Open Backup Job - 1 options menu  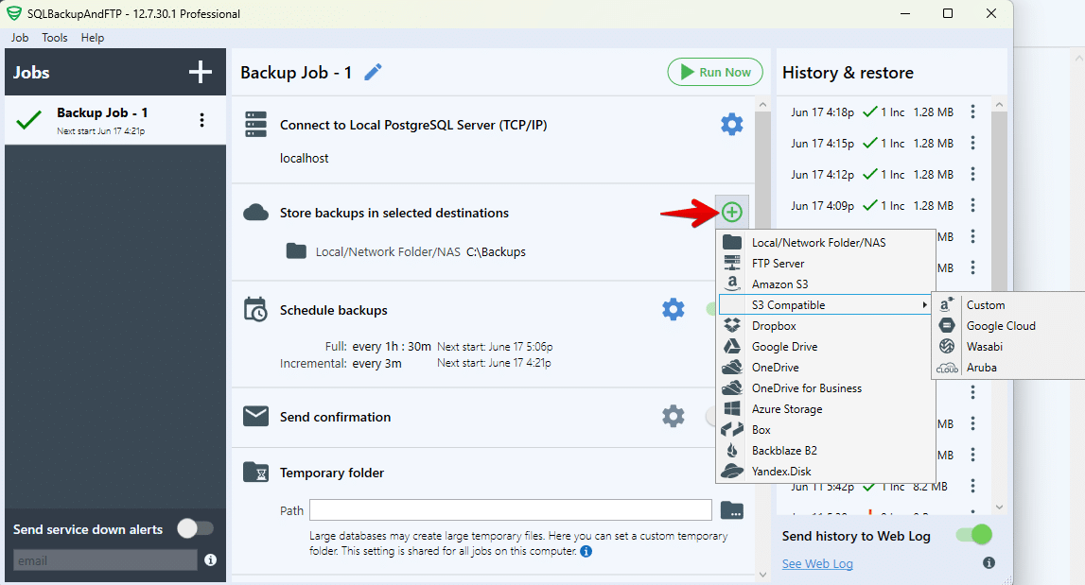tap(202, 120)
